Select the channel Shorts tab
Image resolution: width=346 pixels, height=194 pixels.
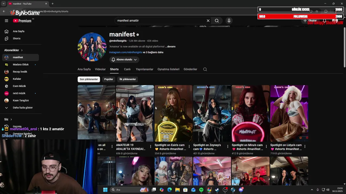(x=114, y=69)
